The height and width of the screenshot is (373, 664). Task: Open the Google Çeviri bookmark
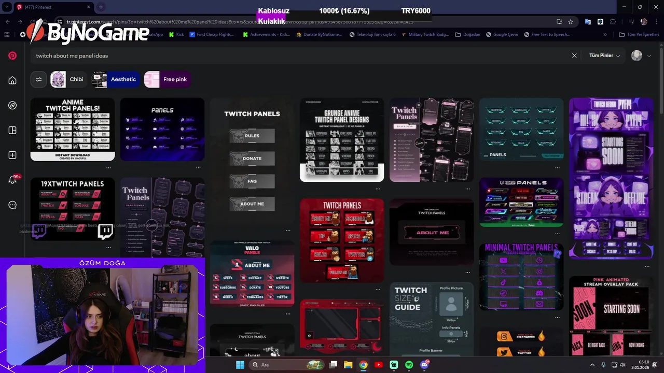pyautogui.click(x=502, y=35)
